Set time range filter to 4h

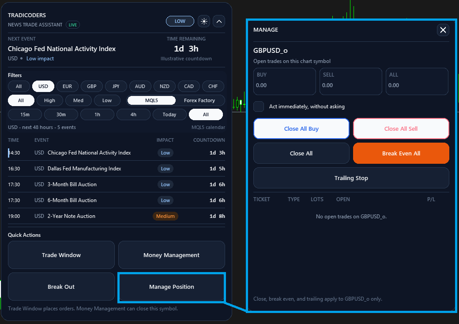[x=133, y=114]
